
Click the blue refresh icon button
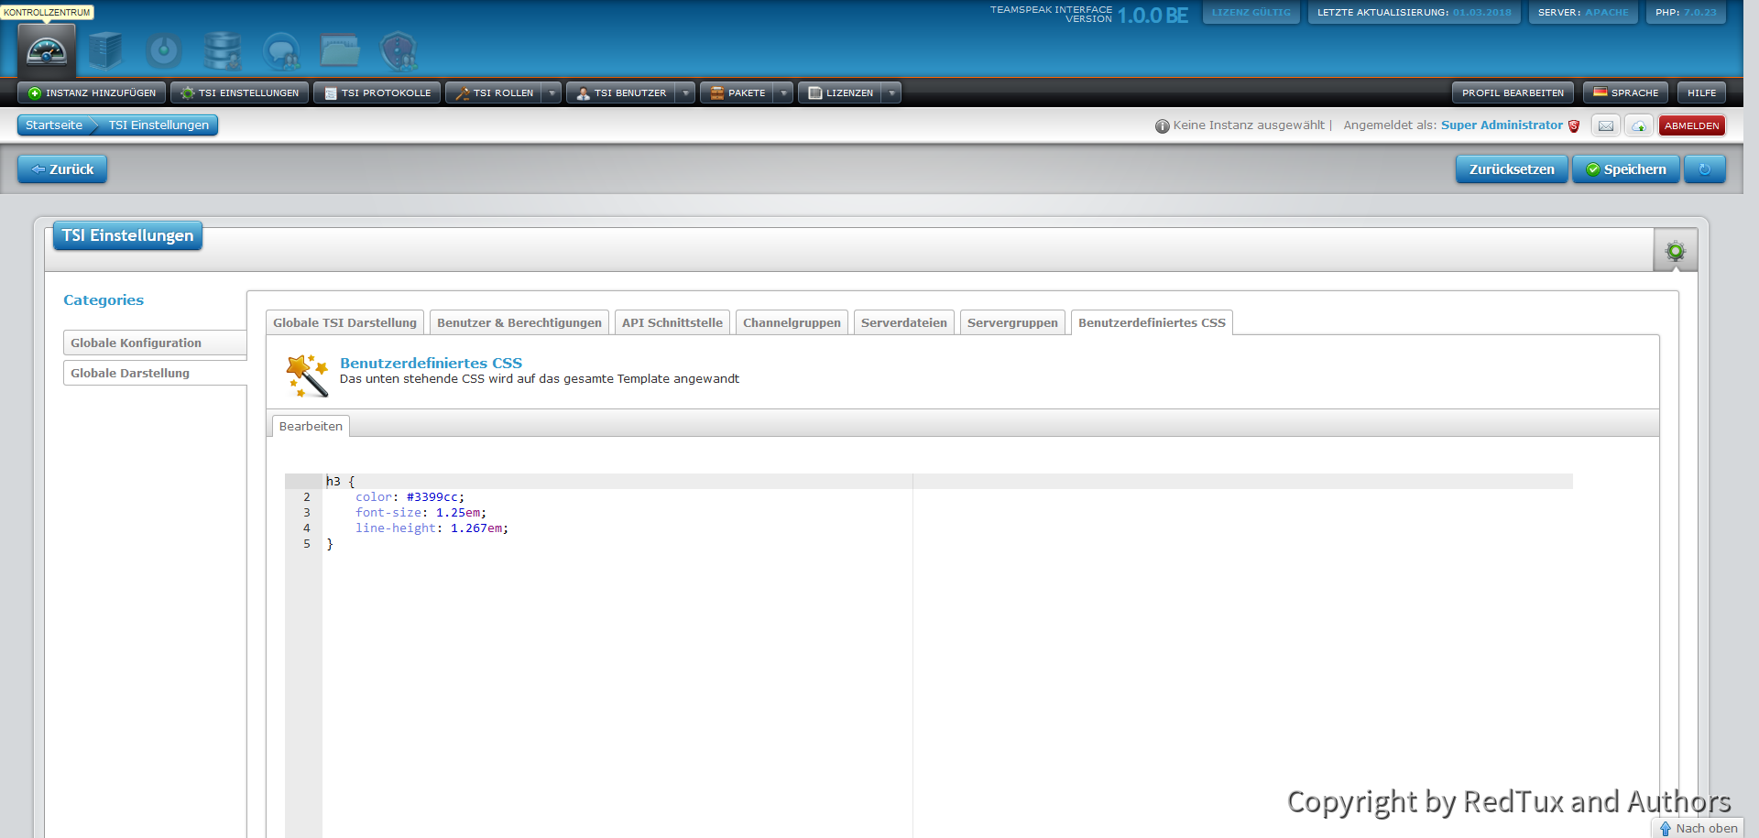click(1705, 169)
